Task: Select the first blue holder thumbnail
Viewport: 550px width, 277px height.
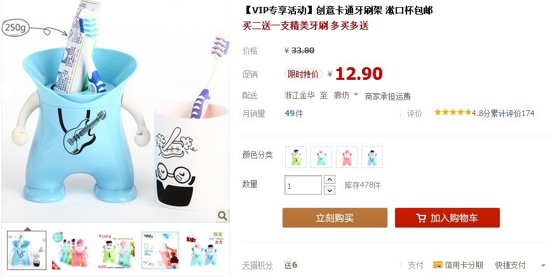Action: tap(27, 250)
